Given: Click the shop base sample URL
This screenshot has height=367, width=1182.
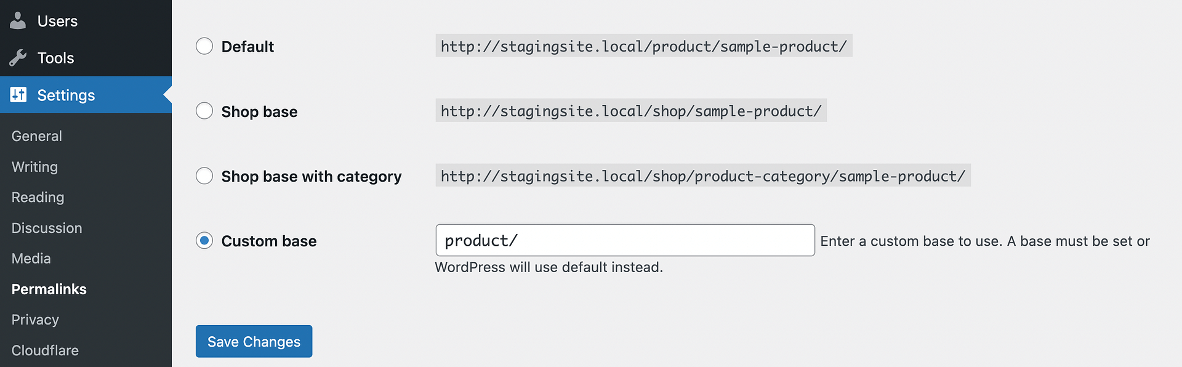Looking at the screenshot, I should (631, 111).
